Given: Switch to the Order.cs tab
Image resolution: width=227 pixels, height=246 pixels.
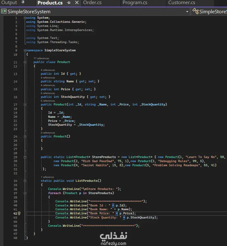Looking at the screenshot, I should (x=92, y=3).
